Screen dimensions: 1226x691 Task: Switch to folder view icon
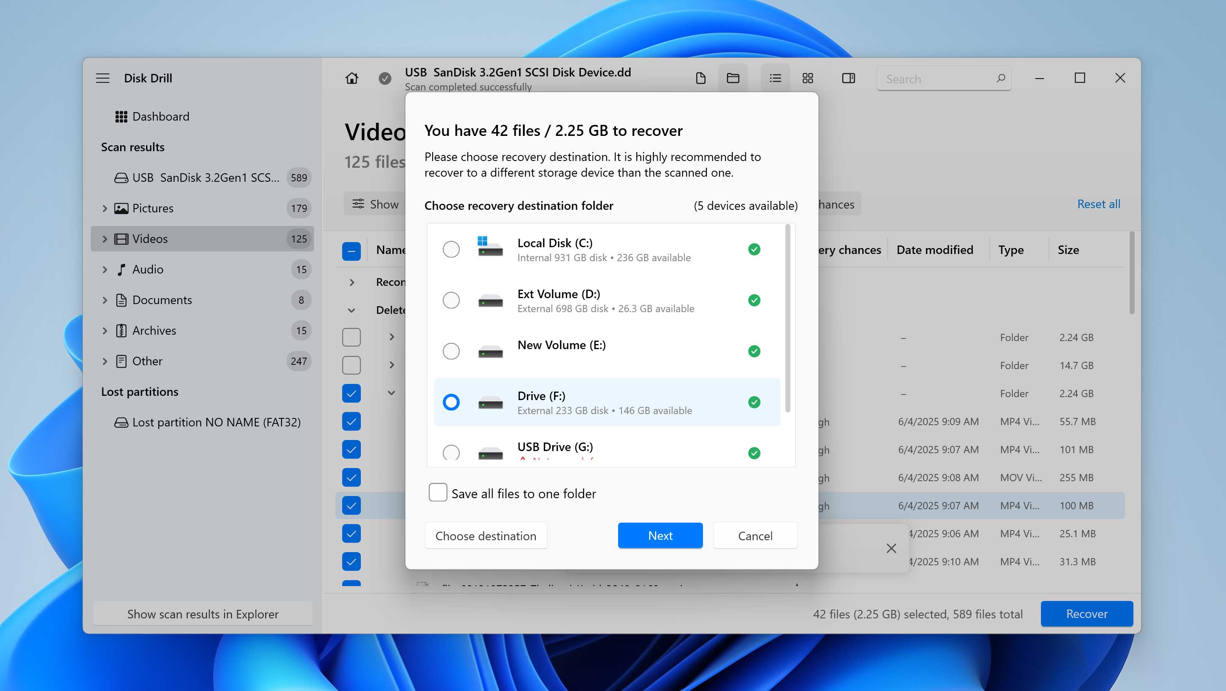(732, 78)
